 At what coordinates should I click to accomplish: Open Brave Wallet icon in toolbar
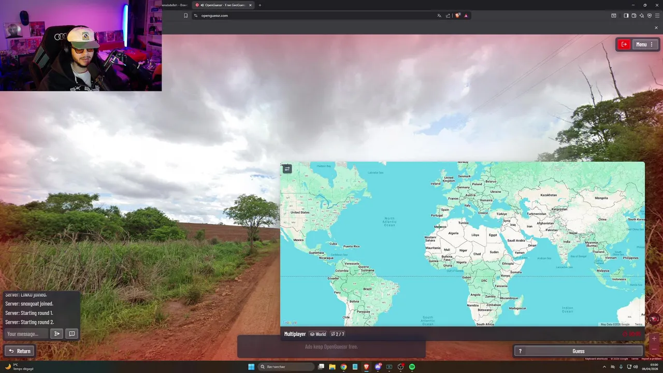(x=633, y=16)
